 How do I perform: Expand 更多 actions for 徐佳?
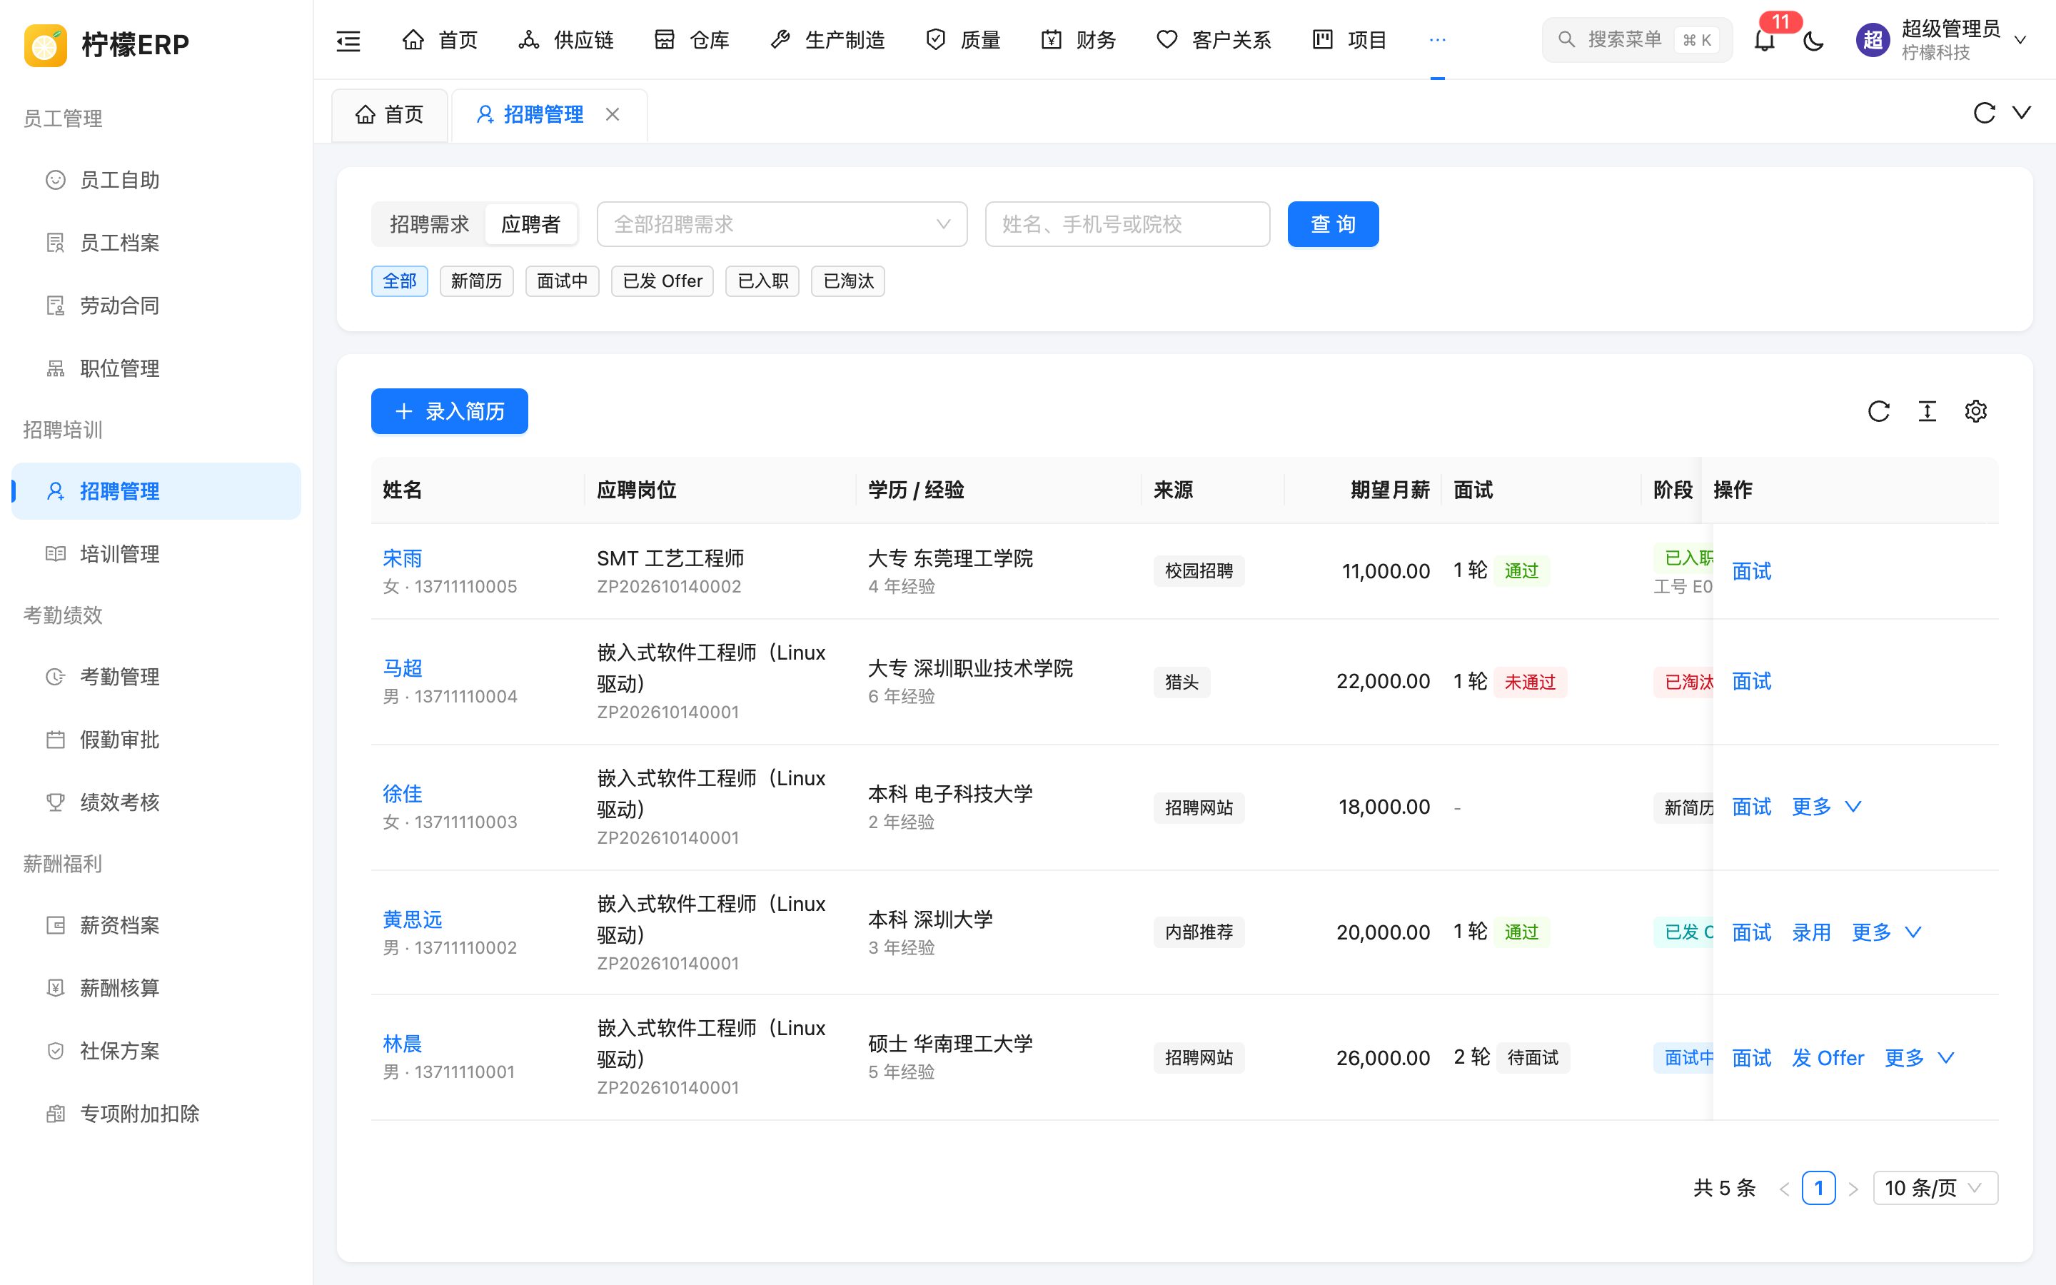click(x=1827, y=807)
